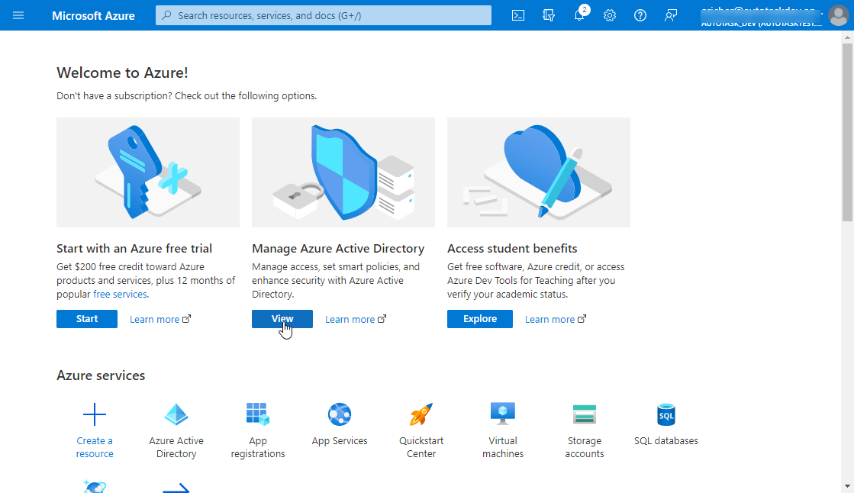
Task: Click the shield illustration for Active Directory
Action: 343,172
